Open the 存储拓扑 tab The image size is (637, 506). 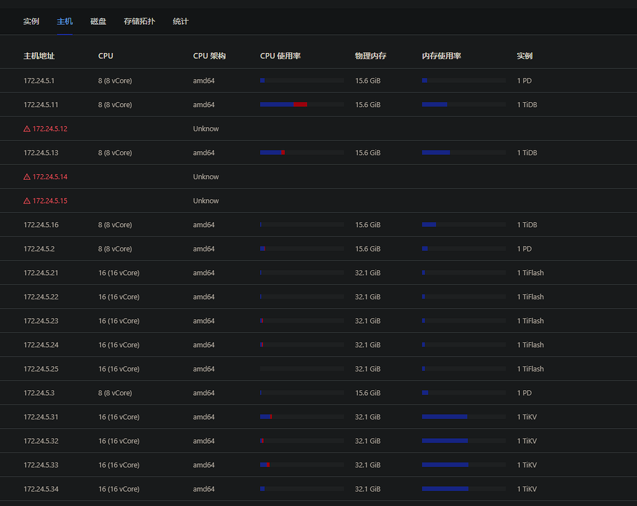(139, 21)
